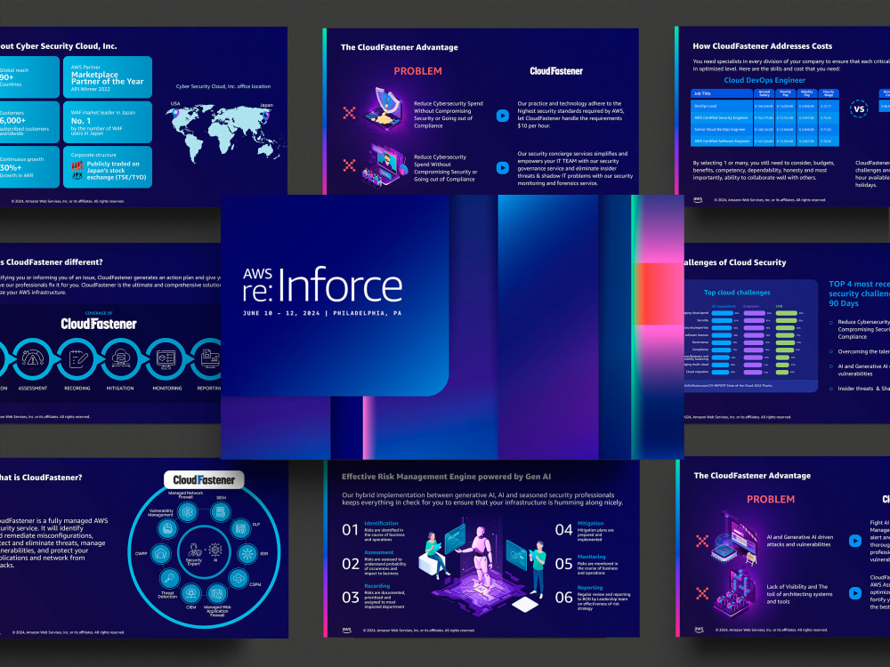Click the '6,000+' Customers card
Screen dimensions: 890x667
29,122
